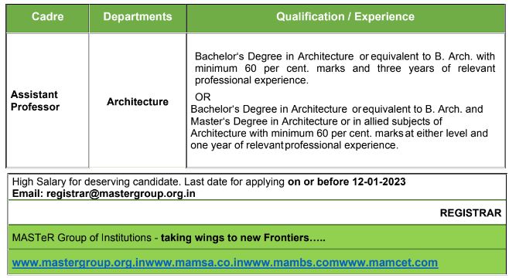Click the registrar@mastergroup.org.in email address
This screenshot has width=509, height=278.
121,194
